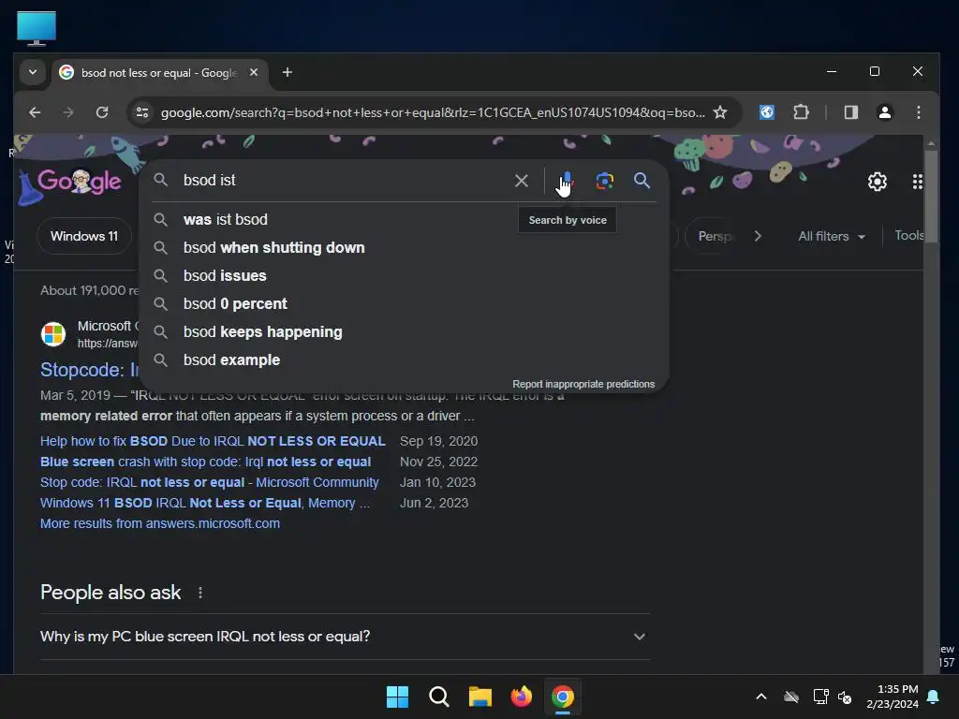Choose suggestion bsod issues
This screenshot has width=959, height=719.
pyautogui.click(x=404, y=276)
